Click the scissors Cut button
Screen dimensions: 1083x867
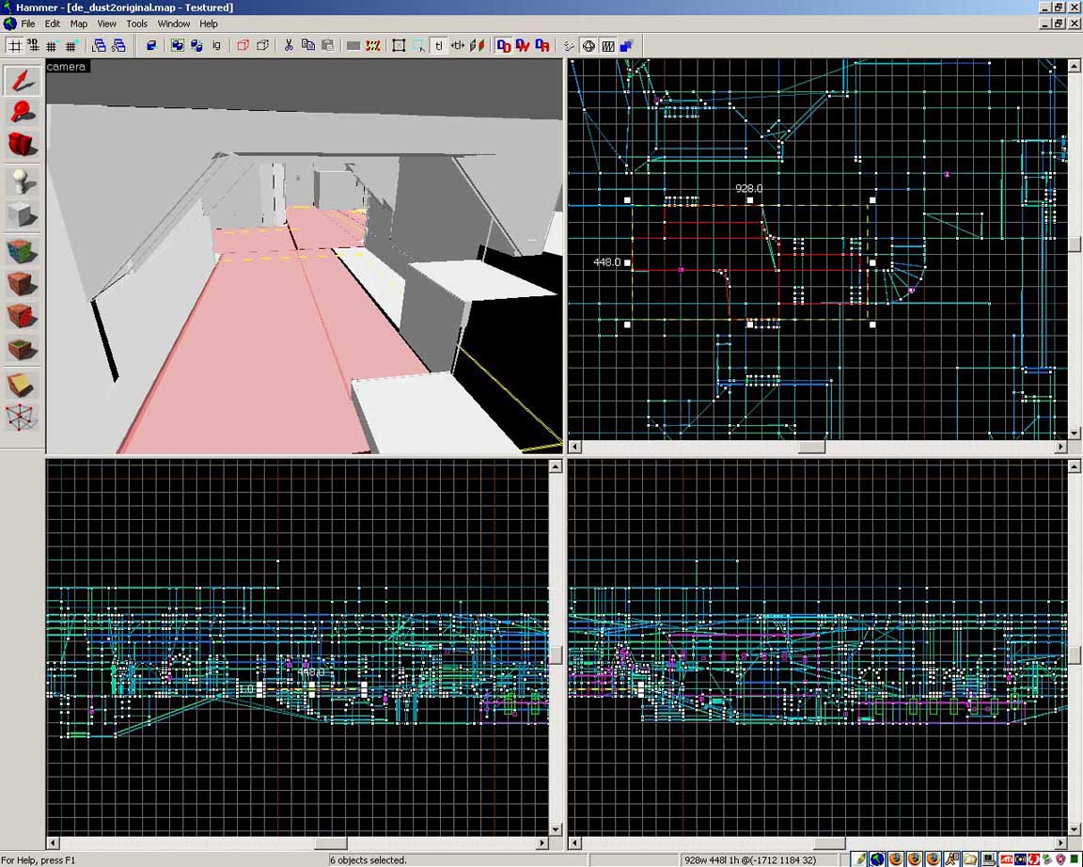coord(289,45)
